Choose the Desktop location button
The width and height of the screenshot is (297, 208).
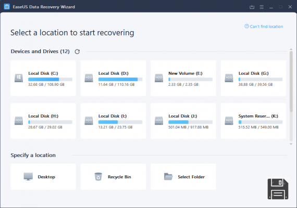(43, 177)
